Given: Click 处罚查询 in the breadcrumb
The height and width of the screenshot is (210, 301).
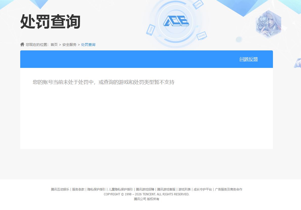Looking at the screenshot, I should coord(88,45).
